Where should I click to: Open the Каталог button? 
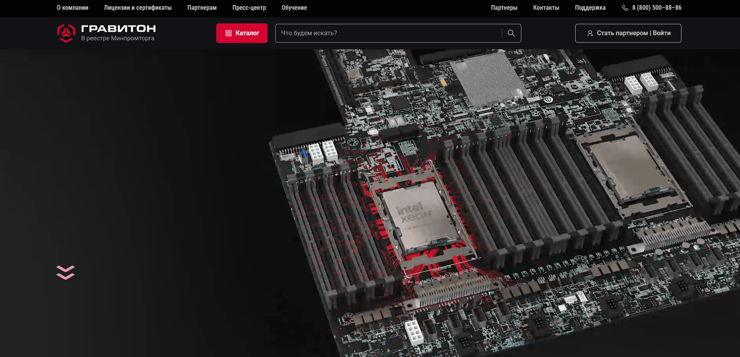(242, 33)
